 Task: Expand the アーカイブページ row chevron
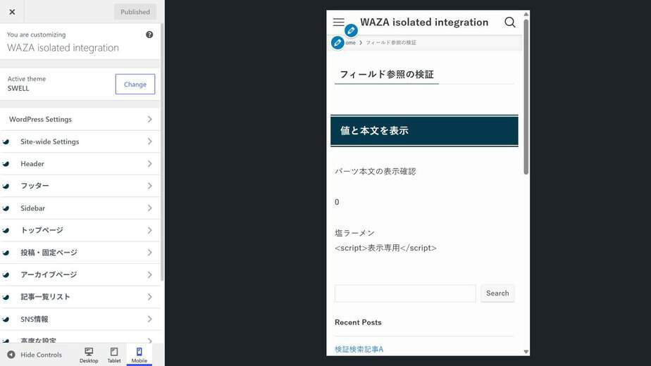(149, 274)
